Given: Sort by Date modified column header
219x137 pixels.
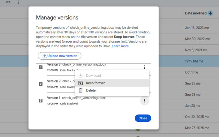Looking at the screenshot, I should pos(196,13).
